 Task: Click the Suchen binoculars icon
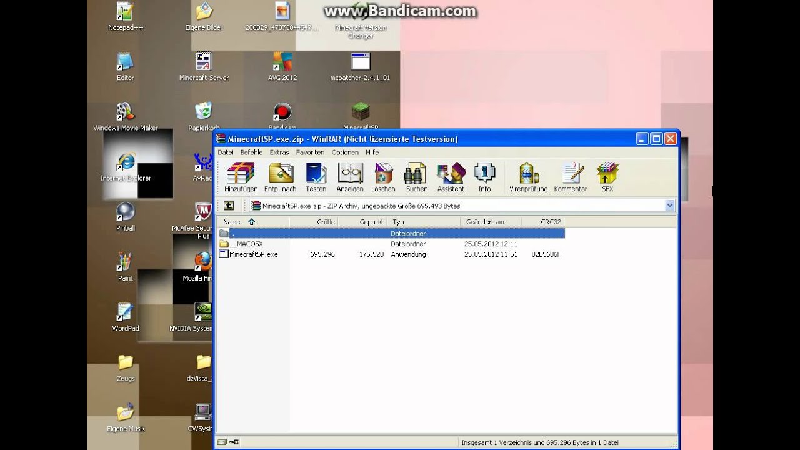(x=416, y=177)
